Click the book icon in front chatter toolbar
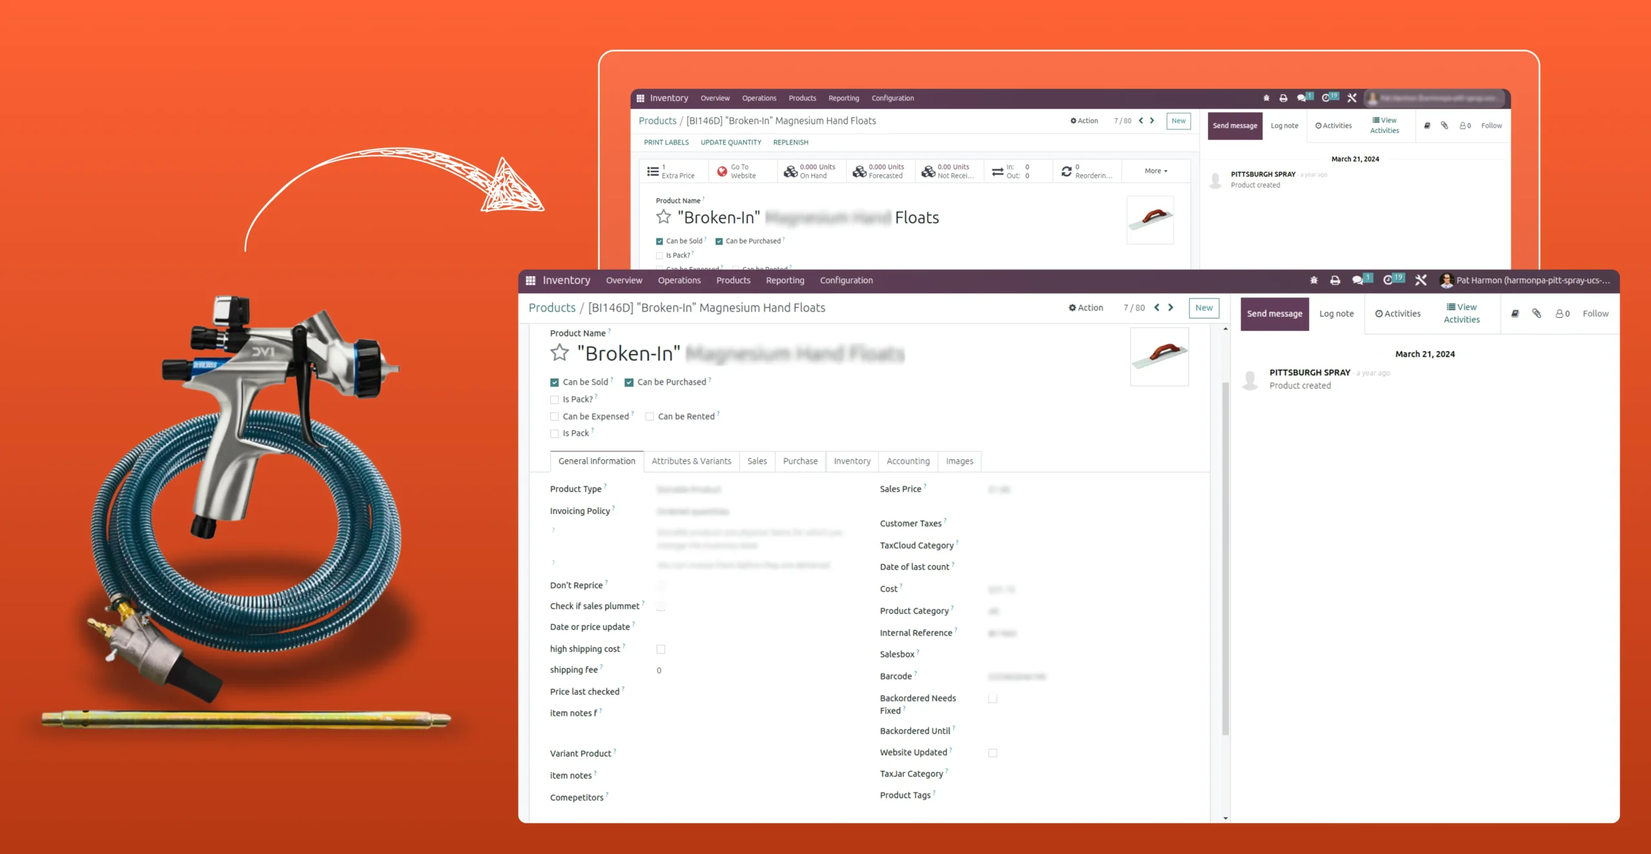Screen dimensions: 1651x854 click(x=1515, y=313)
